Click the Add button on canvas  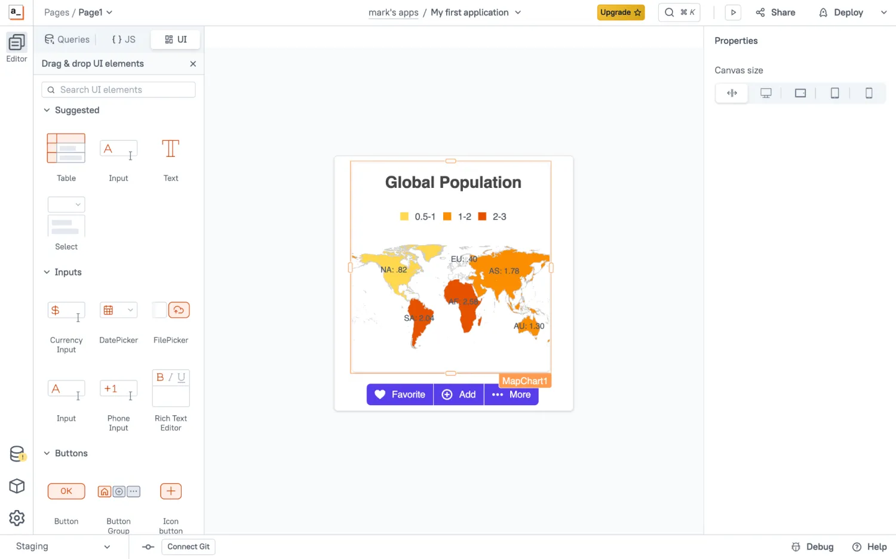point(459,394)
